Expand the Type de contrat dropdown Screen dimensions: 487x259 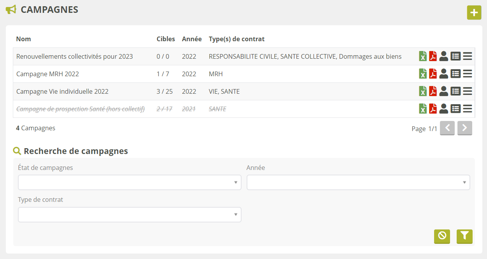tap(130, 215)
